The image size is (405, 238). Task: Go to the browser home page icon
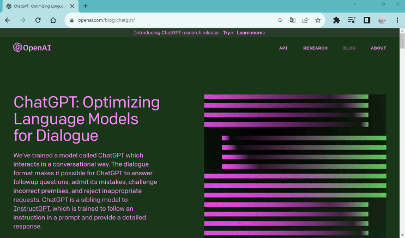[53, 20]
